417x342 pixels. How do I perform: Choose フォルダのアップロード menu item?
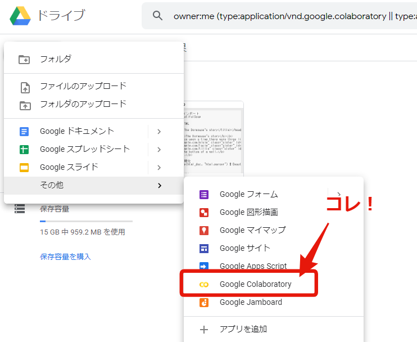tap(94, 104)
